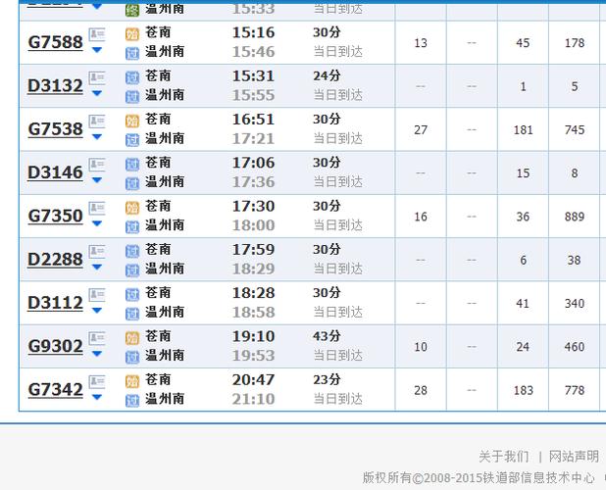Select seat count 745 in G7538 row
Viewport: 606px width, 490px height.
coord(575,129)
